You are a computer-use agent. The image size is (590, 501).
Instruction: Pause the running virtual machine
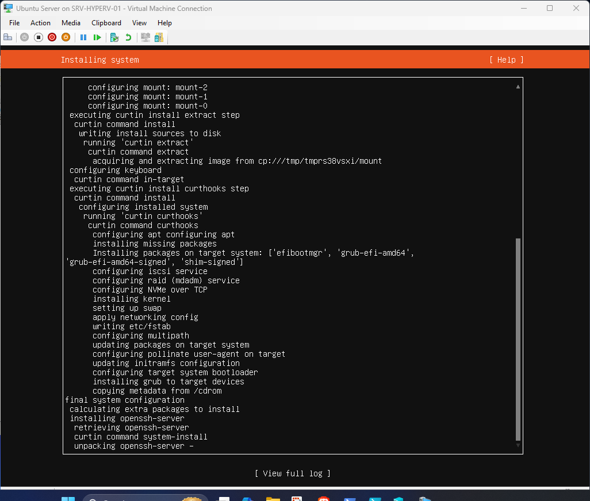point(83,37)
